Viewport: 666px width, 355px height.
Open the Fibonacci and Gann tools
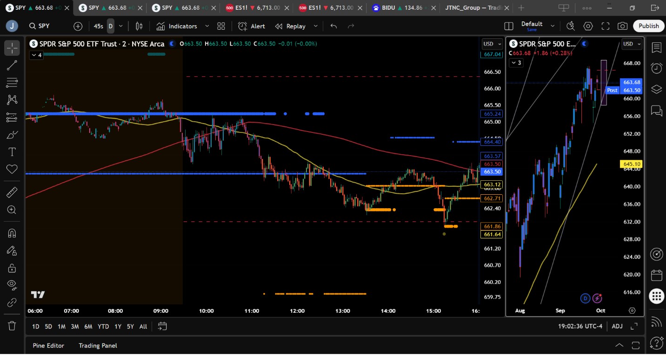(x=12, y=83)
